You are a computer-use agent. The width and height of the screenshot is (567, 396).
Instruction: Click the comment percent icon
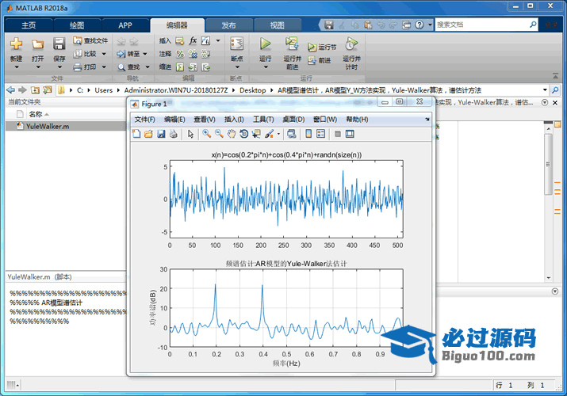click(x=180, y=54)
